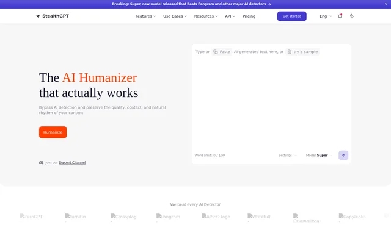Close the announcement banner

click(x=386, y=4)
